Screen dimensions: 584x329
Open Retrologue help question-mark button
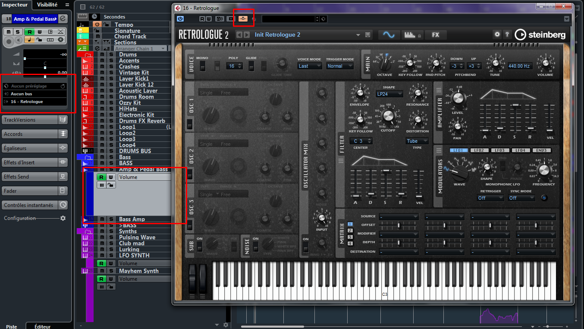pyautogui.click(x=507, y=34)
